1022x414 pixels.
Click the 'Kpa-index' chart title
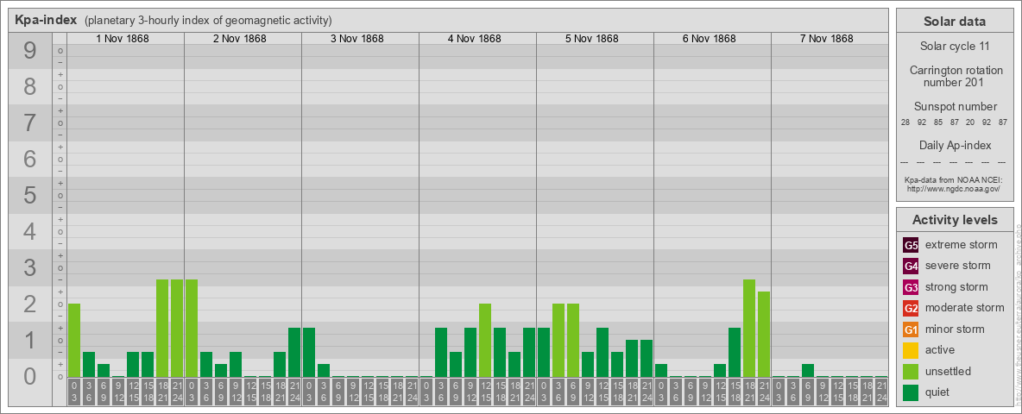(47, 20)
